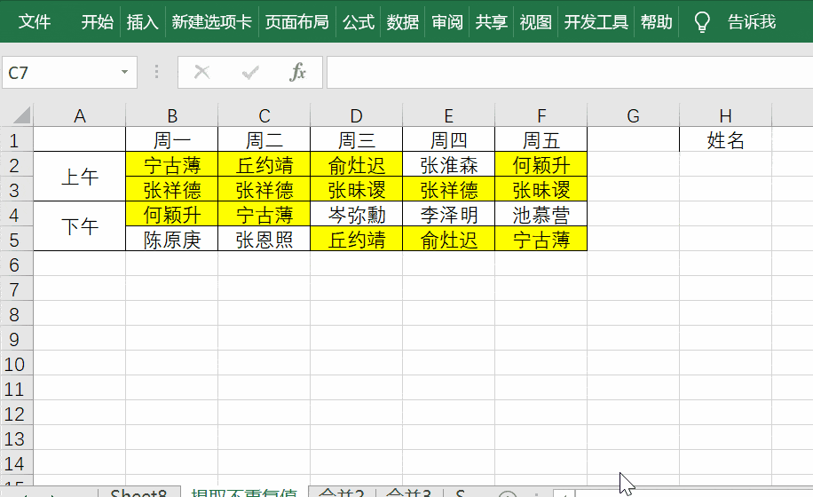Select column D header
The height and width of the screenshot is (497, 813).
tap(356, 115)
